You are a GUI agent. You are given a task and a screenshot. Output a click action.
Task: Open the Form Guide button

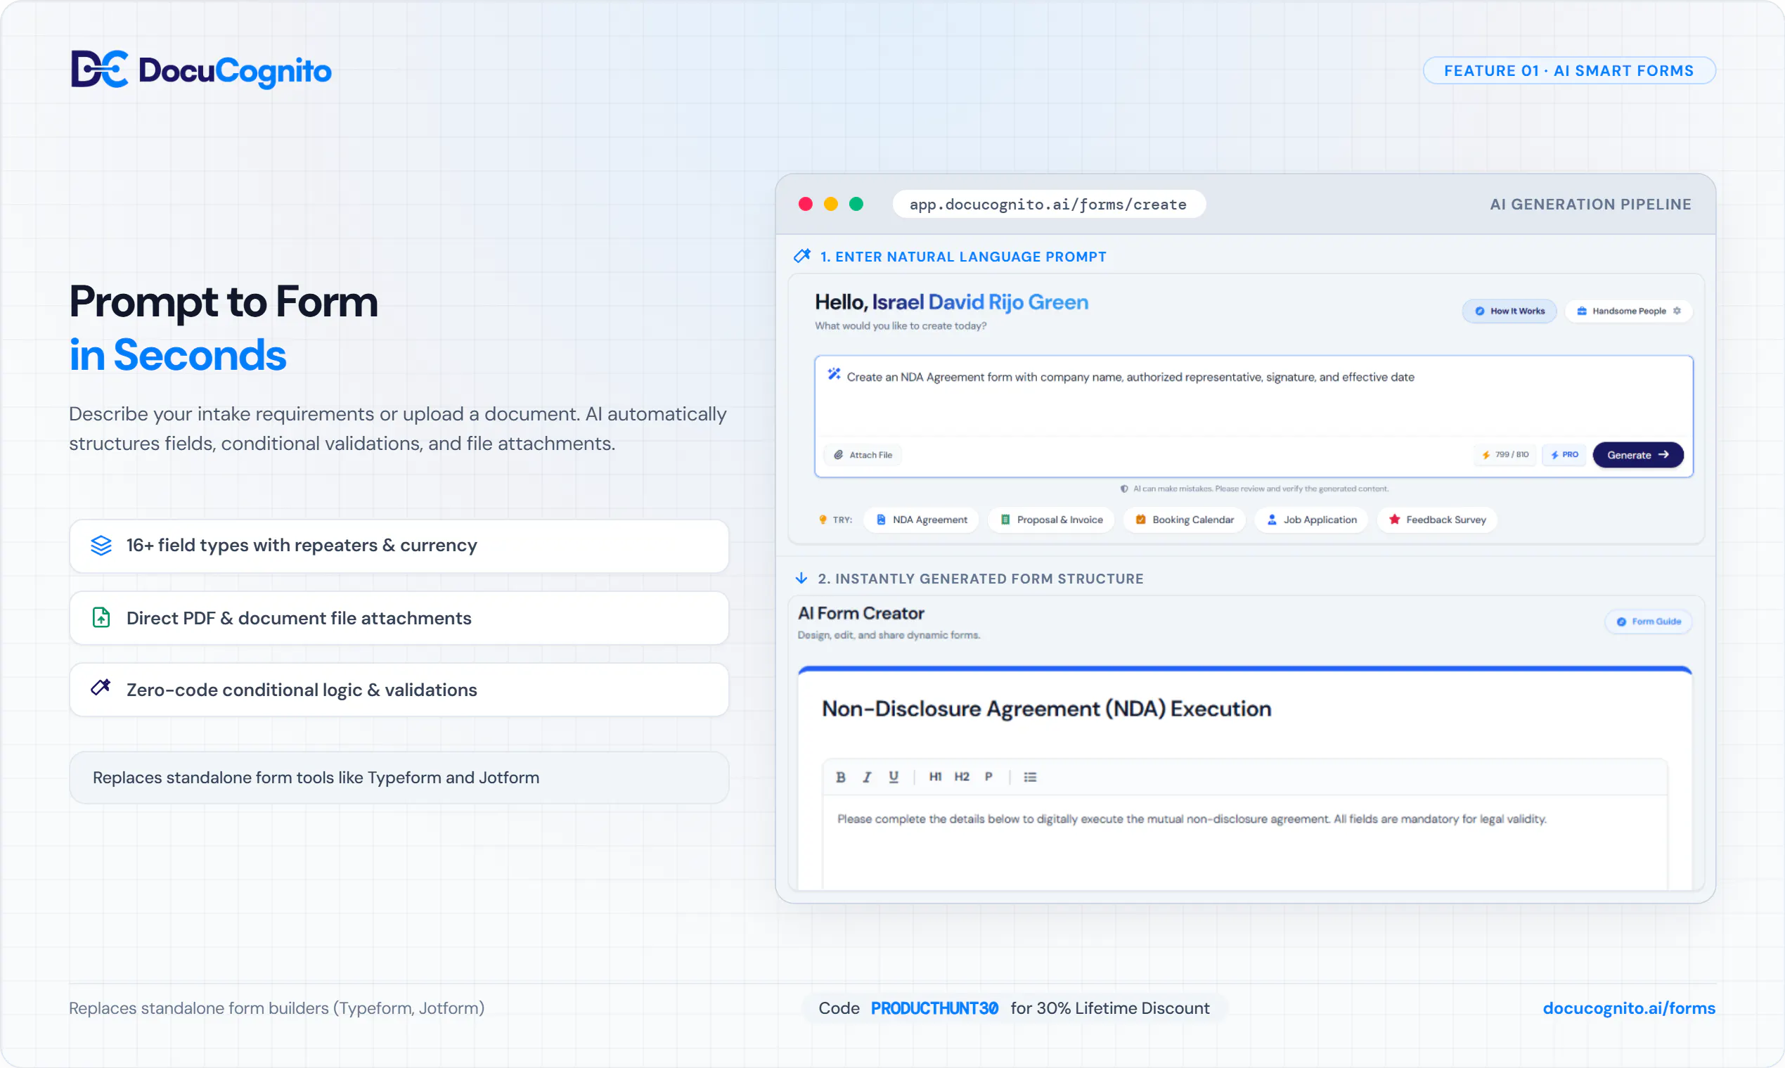pos(1649,622)
